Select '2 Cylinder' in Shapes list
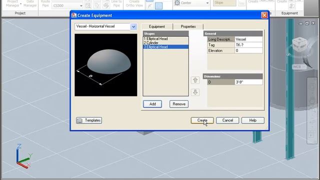 coord(165,43)
